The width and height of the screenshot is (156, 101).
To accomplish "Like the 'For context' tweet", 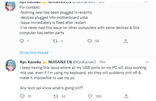I will [90, 41].
